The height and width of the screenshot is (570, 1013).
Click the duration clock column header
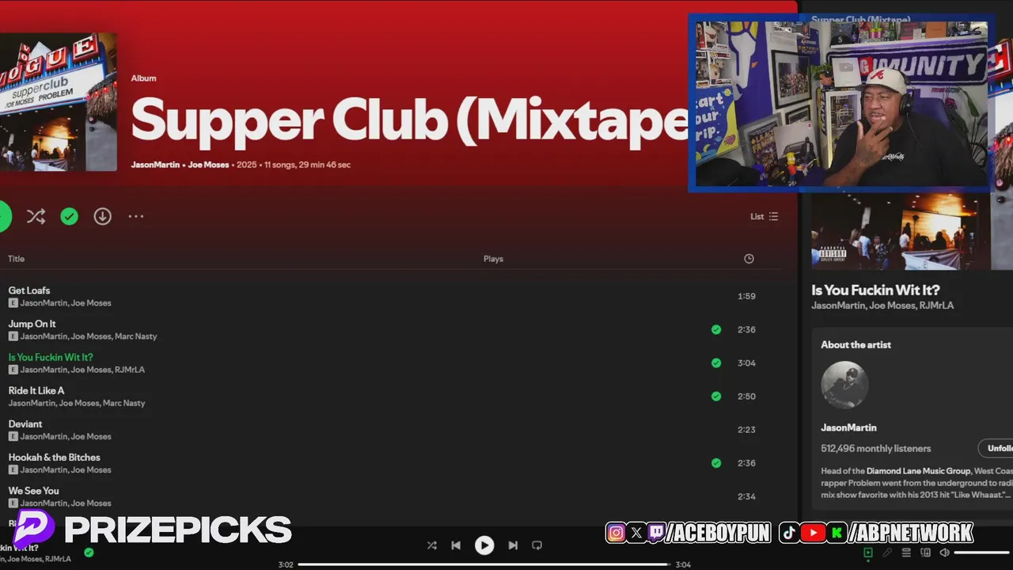[x=749, y=259]
